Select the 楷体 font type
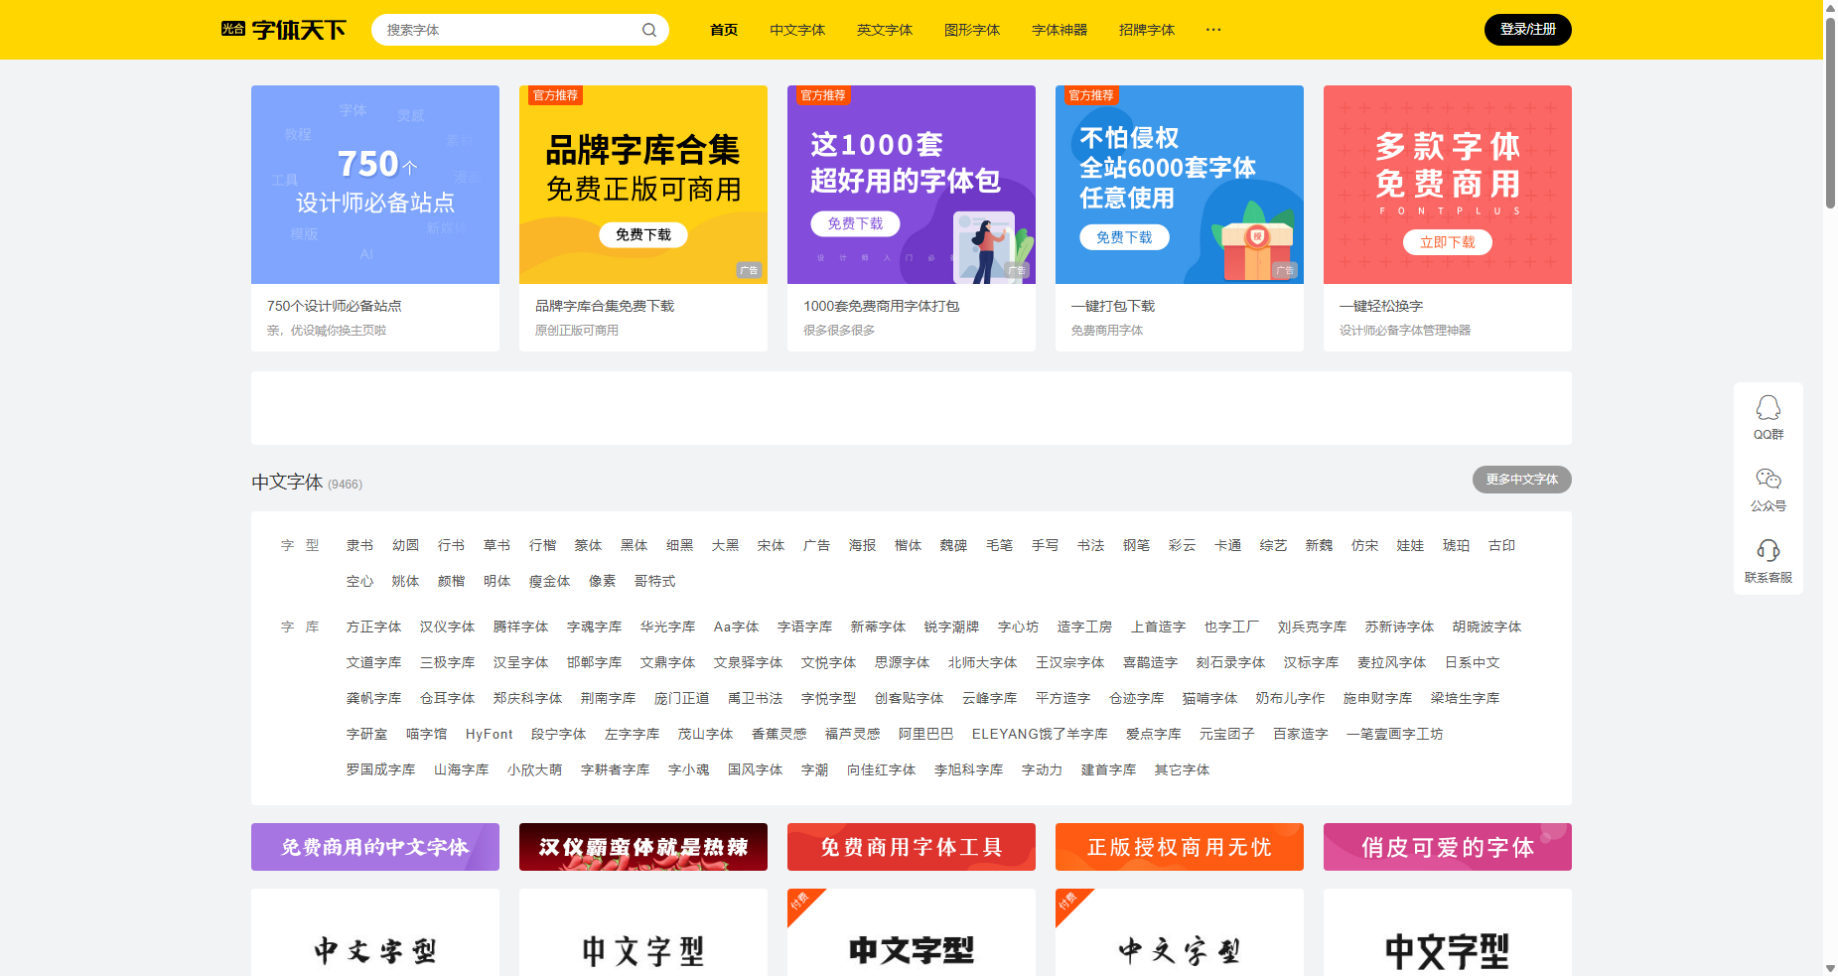 (909, 545)
